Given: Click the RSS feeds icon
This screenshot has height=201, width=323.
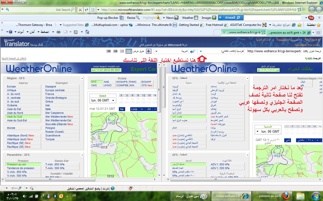Looking at the screenshot, I should [76, 32].
